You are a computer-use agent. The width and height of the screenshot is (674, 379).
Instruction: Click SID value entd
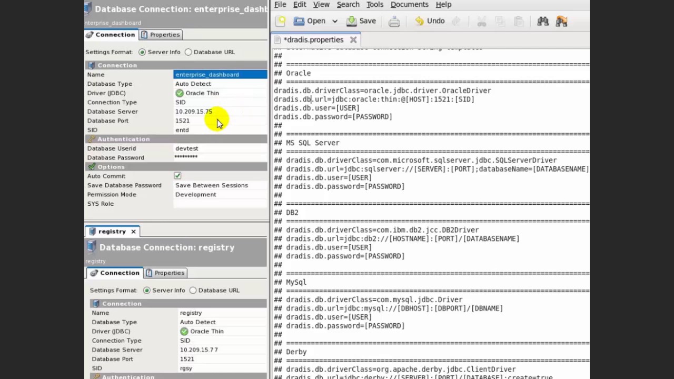coord(220,130)
